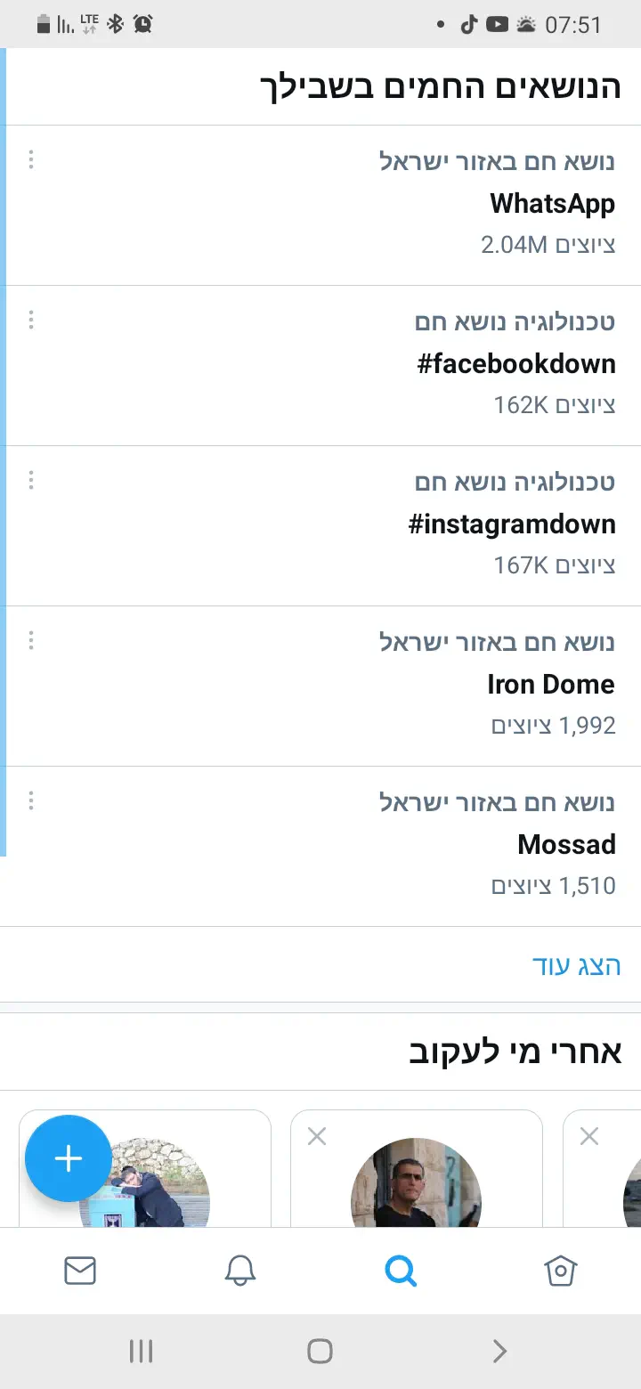Tap the compose tweet plus button
641x1389 pixels.
pos(69,1157)
